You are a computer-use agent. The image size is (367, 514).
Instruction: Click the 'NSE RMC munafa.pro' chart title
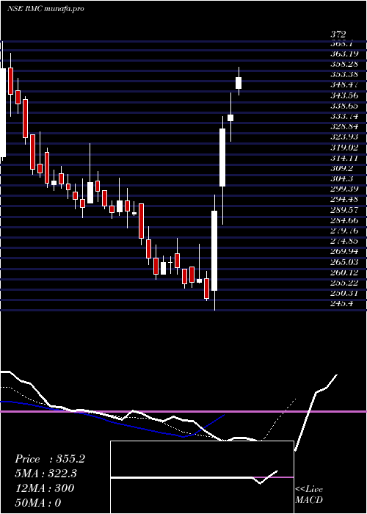pos(46,9)
